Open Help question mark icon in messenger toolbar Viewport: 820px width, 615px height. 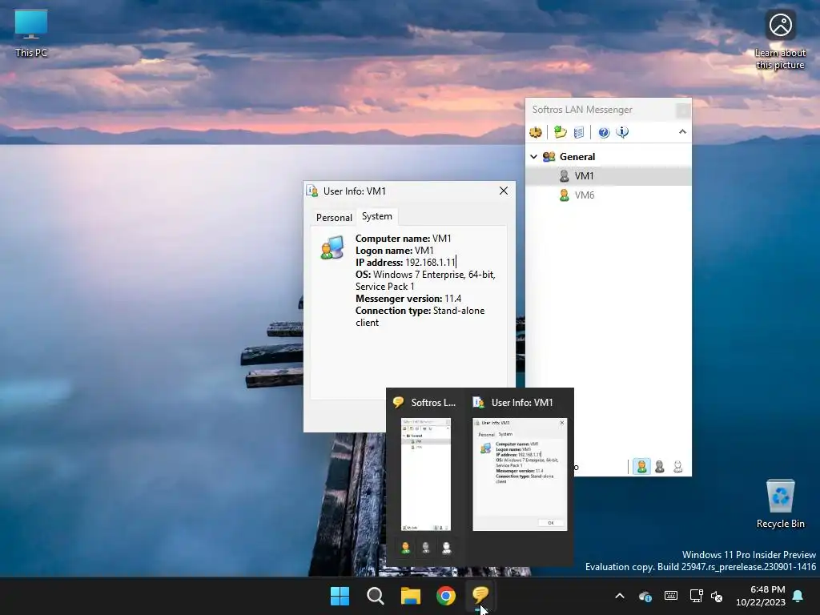[x=604, y=132]
